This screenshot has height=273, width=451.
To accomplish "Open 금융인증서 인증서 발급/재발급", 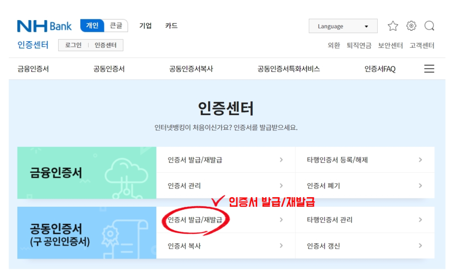I will pyautogui.click(x=226, y=160).
